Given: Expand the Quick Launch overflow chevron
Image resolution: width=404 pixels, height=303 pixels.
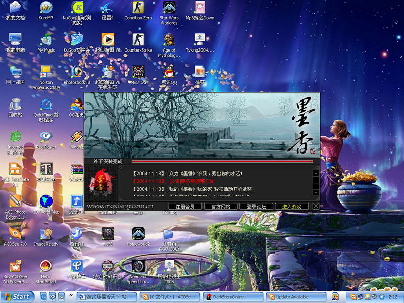Looking at the screenshot, I should coord(71,295).
